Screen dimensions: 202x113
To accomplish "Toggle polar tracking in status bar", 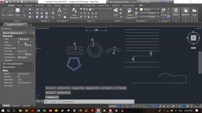I will pyautogui.click(x=133, y=106).
